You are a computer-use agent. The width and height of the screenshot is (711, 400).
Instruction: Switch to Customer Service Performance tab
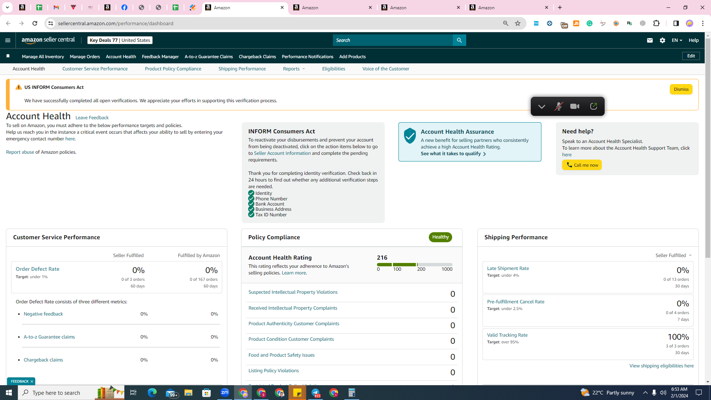click(95, 69)
